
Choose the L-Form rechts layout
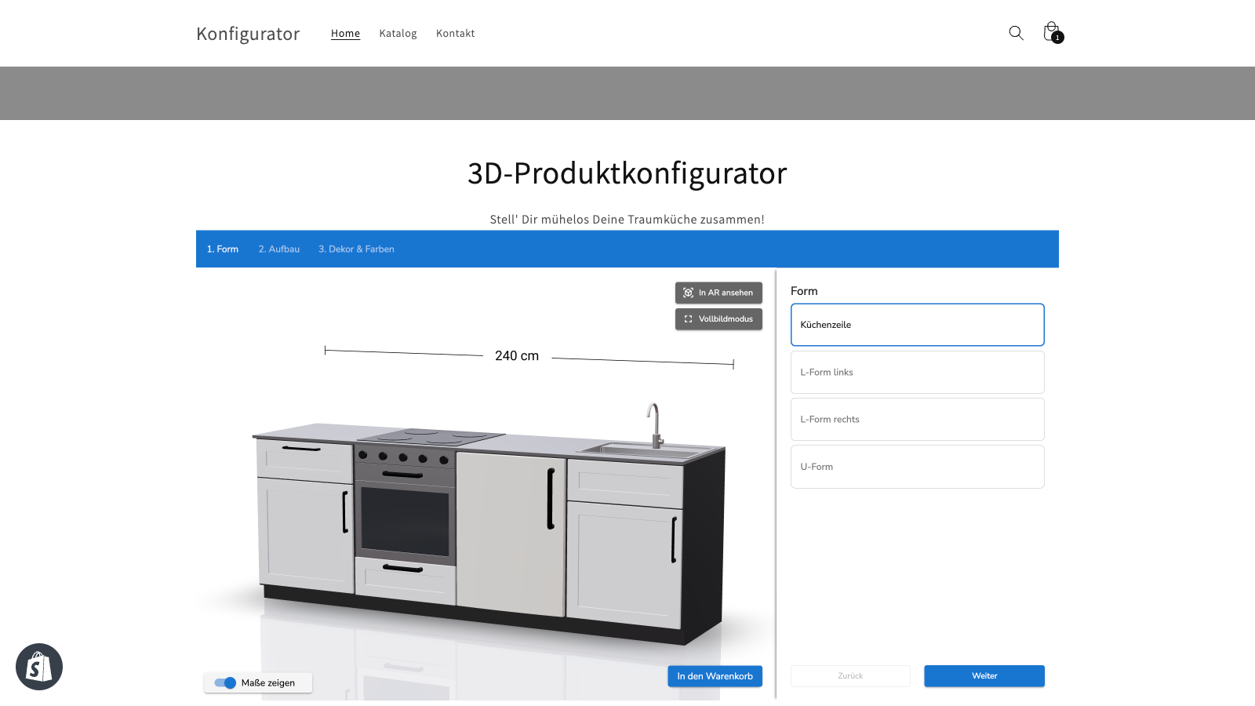coord(917,420)
